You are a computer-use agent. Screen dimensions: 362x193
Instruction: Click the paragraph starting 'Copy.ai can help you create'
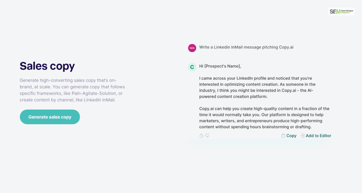coord(264,118)
